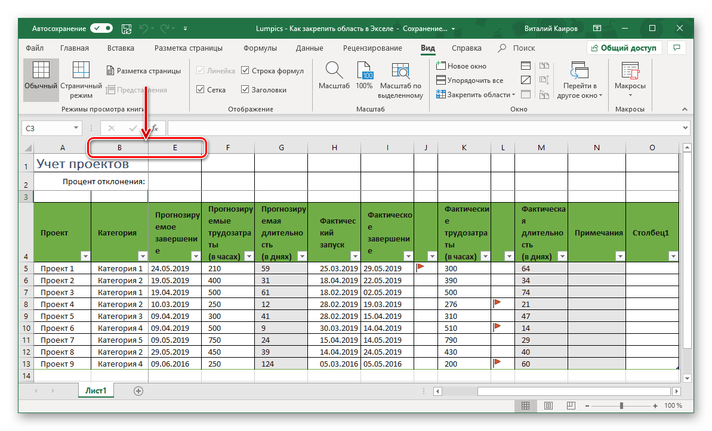This screenshot has width=712, height=431.
Task: Click the Макросы icon
Action: pos(630,72)
